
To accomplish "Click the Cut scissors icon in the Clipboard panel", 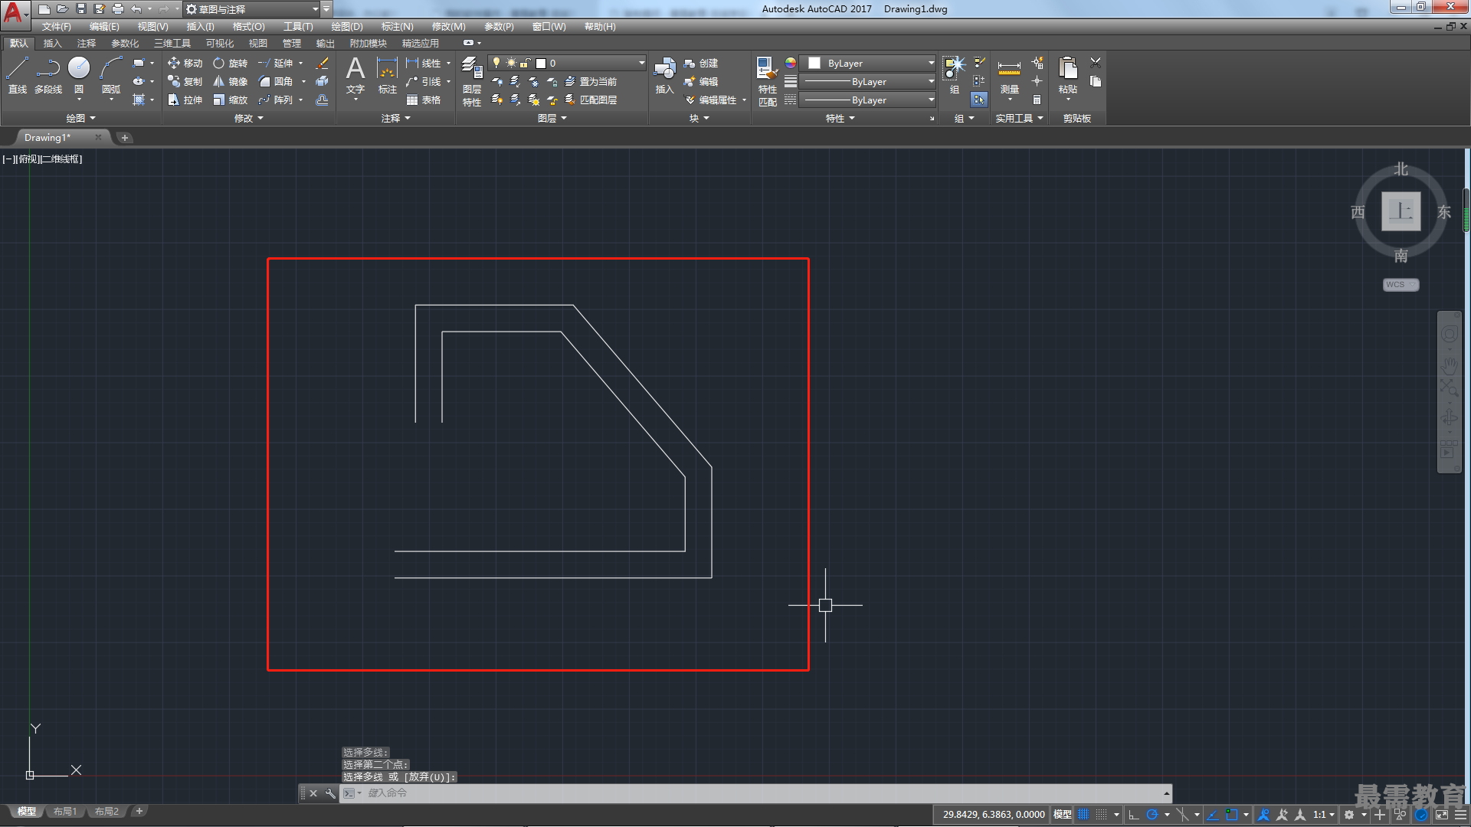I will point(1096,63).
